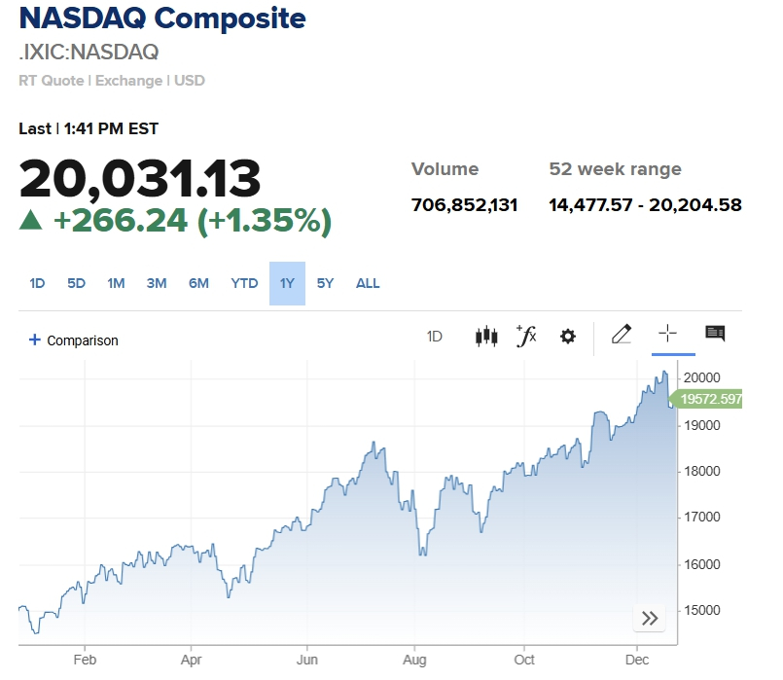Switch to the 1M range
This screenshot has width=783, height=680.
[116, 284]
